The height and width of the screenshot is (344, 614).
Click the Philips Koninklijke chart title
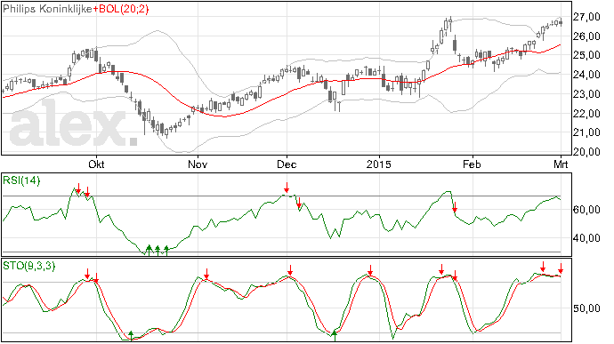click(48, 9)
